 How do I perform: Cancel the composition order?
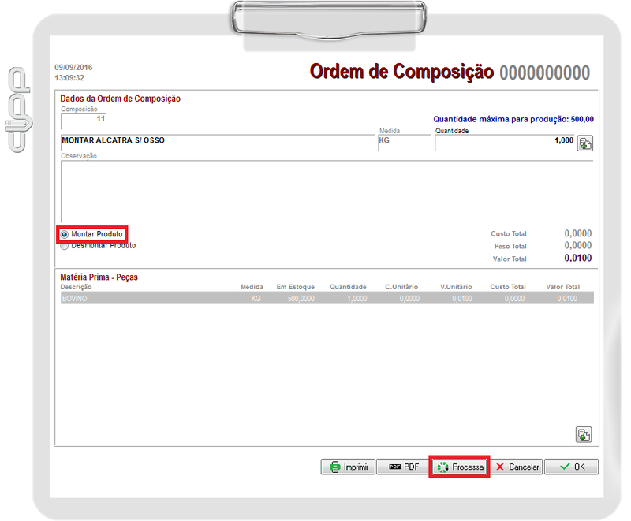click(517, 467)
